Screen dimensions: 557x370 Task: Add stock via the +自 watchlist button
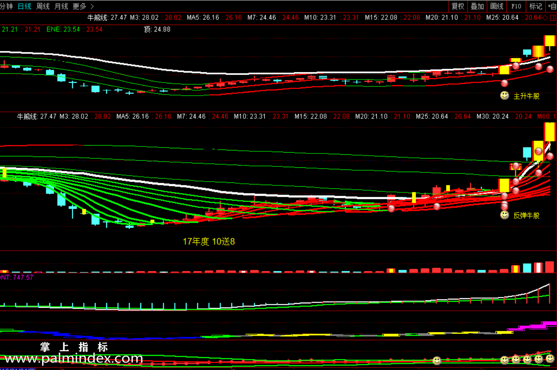pos(552,6)
